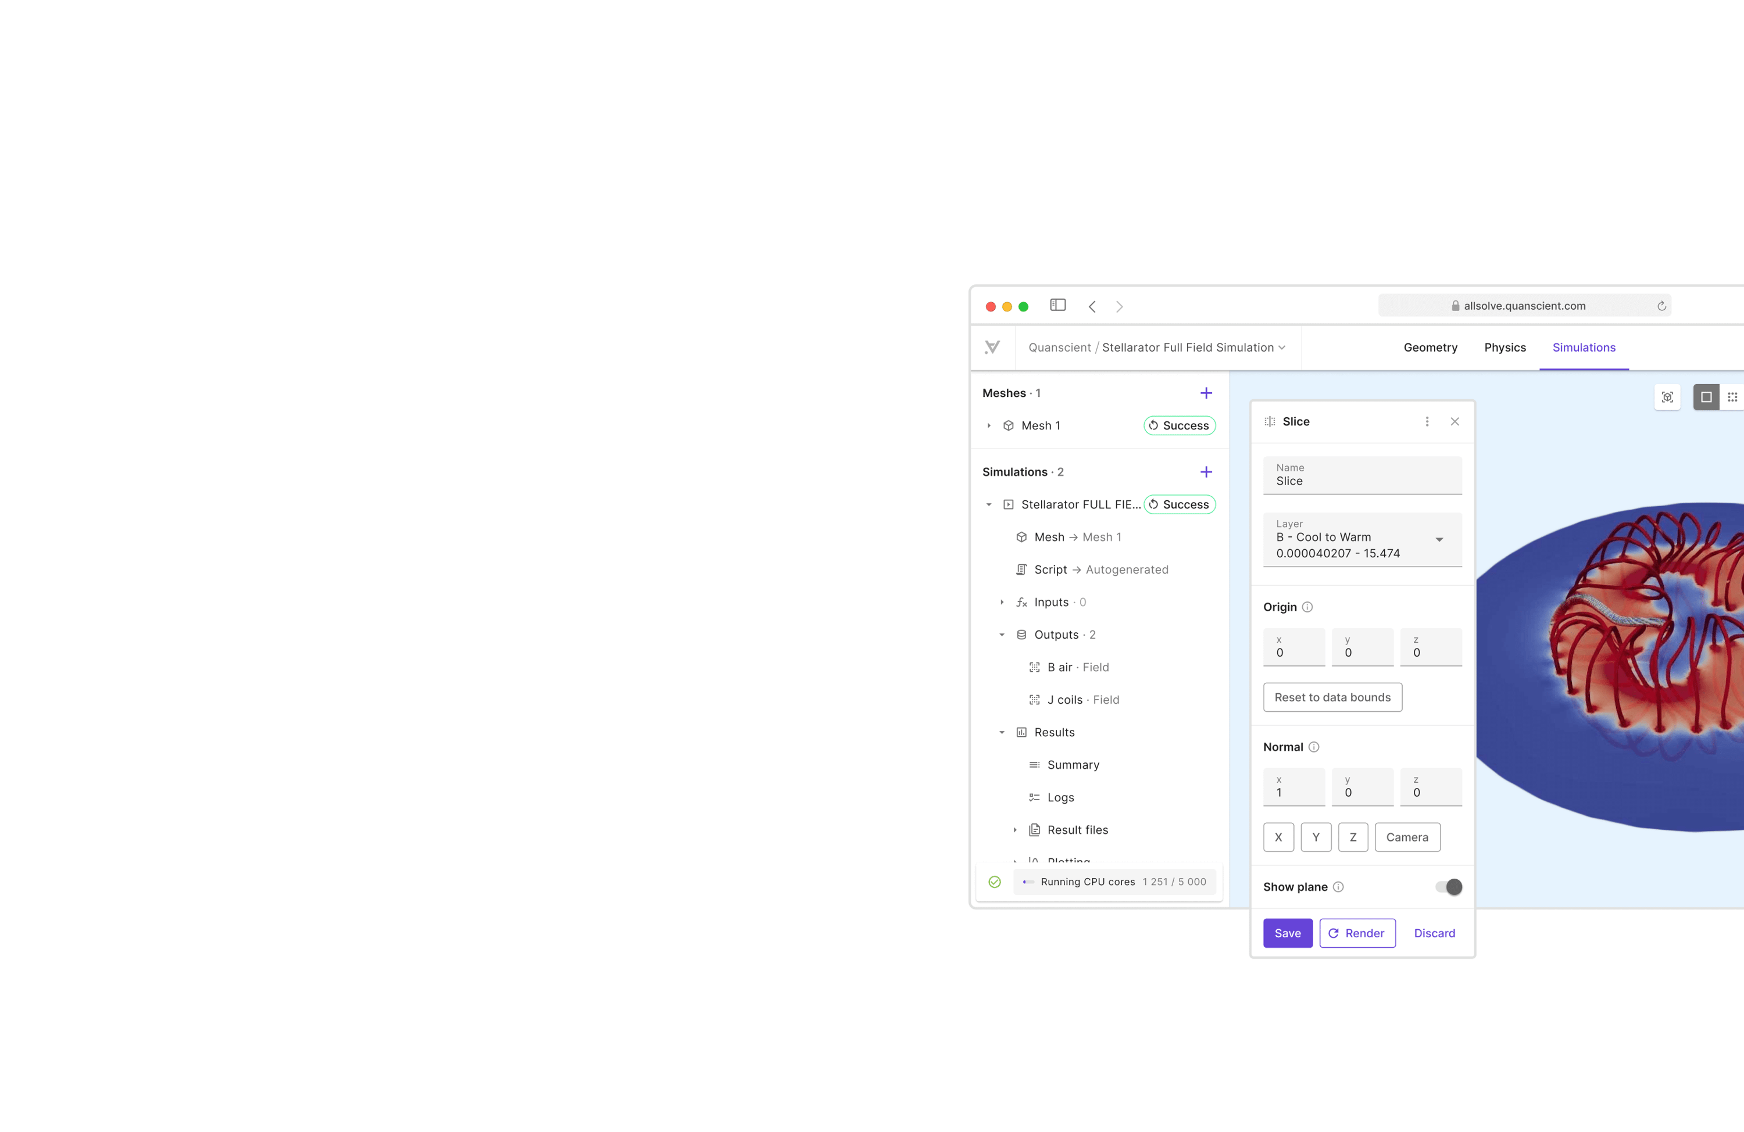
Task: Expand the Result files tree item
Action: pyautogui.click(x=1015, y=829)
